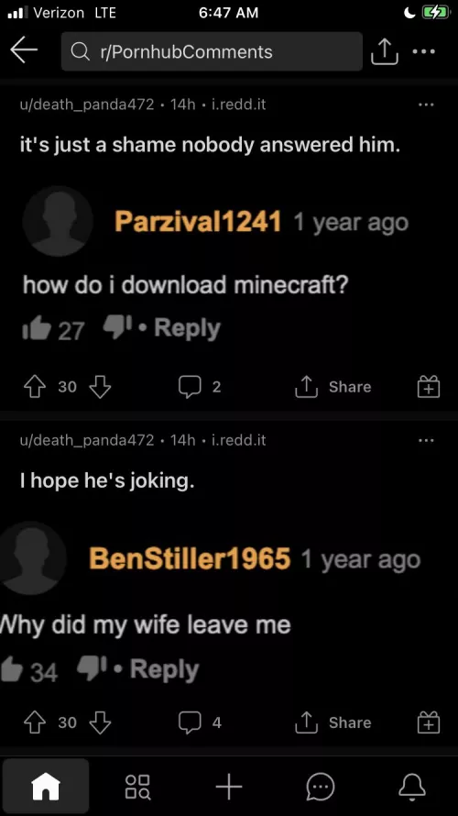Share the first post
458x816 pixels.
333,387
